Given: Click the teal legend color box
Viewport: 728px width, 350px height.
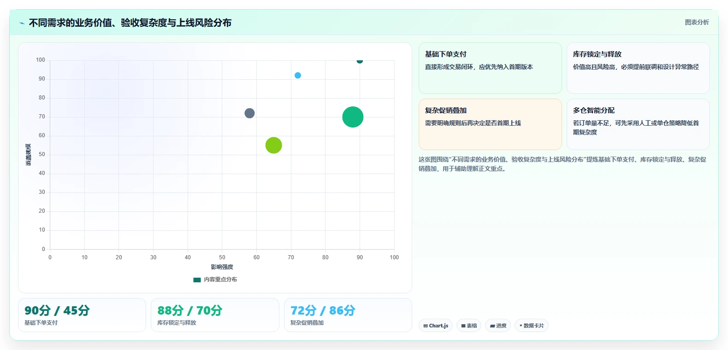Looking at the screenshot, I should [197, 280].
